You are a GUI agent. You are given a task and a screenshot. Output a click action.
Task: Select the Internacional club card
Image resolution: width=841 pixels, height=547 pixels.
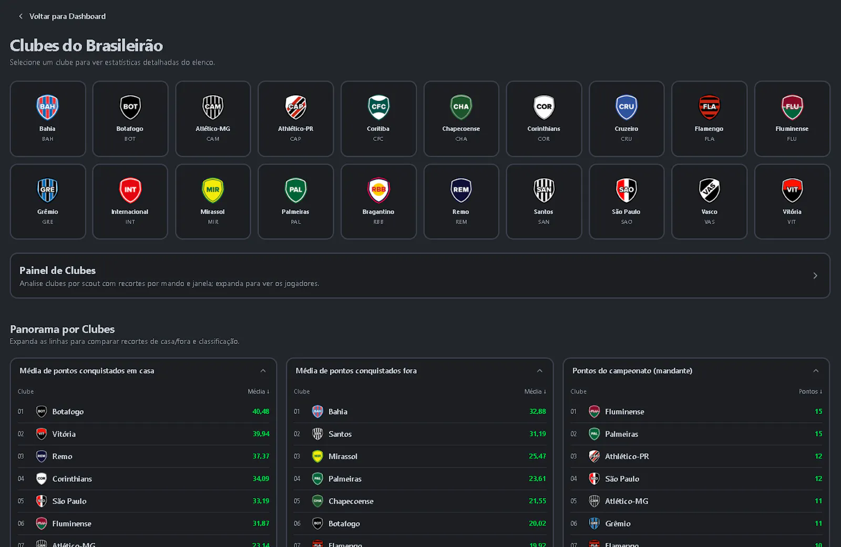click(x=130, y=202)
